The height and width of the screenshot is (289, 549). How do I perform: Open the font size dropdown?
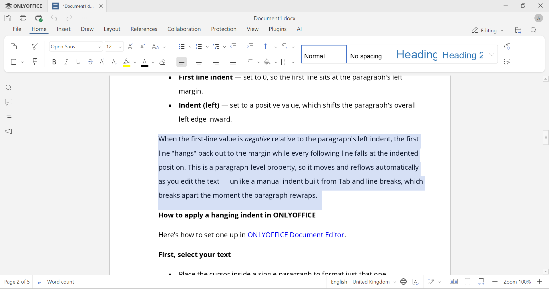120,47
